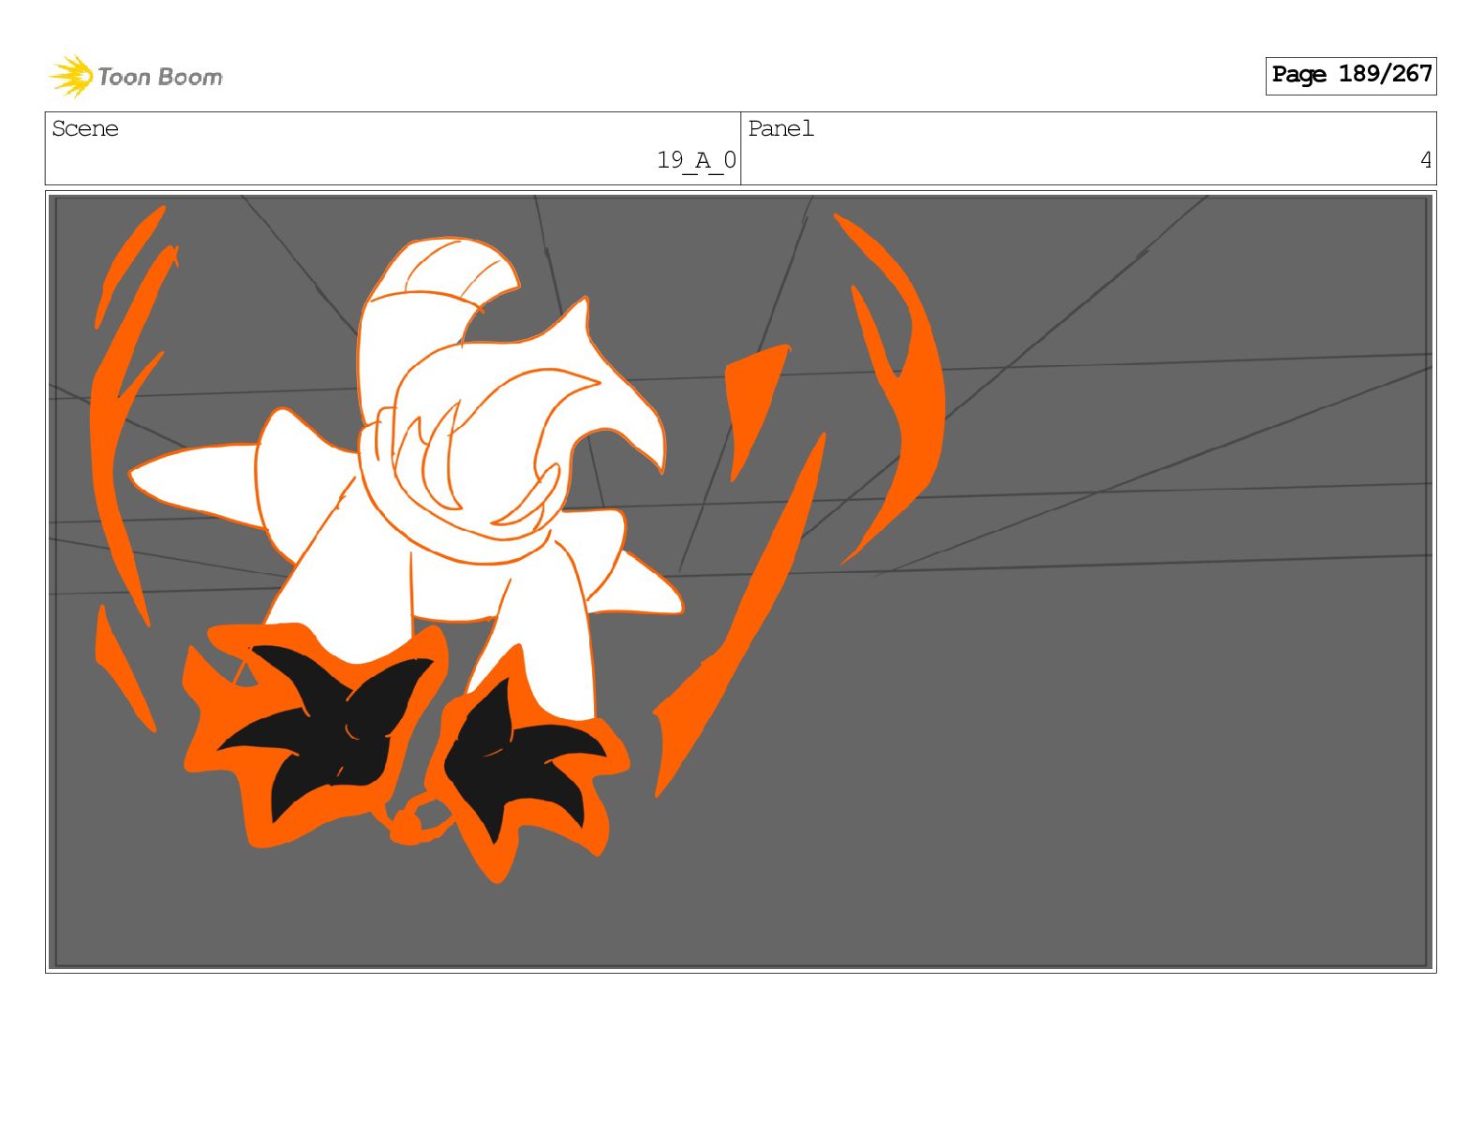Select the Scene label text
The image size is (1484, 1146).
click(x=85, y=128)
